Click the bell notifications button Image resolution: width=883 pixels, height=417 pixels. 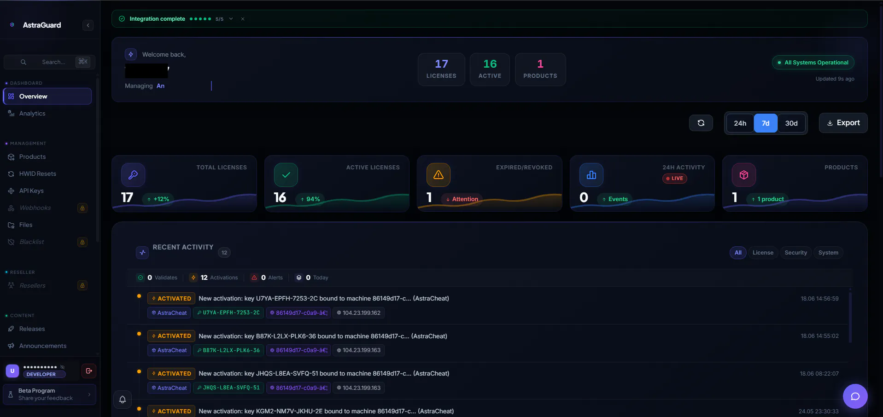coord(123,400)
